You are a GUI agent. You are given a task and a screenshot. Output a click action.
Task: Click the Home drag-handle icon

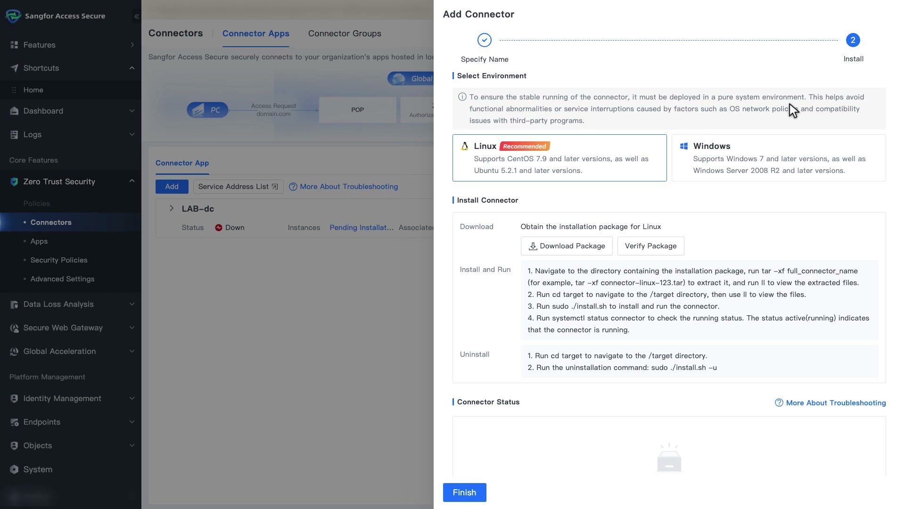click(x=14, y=90)
